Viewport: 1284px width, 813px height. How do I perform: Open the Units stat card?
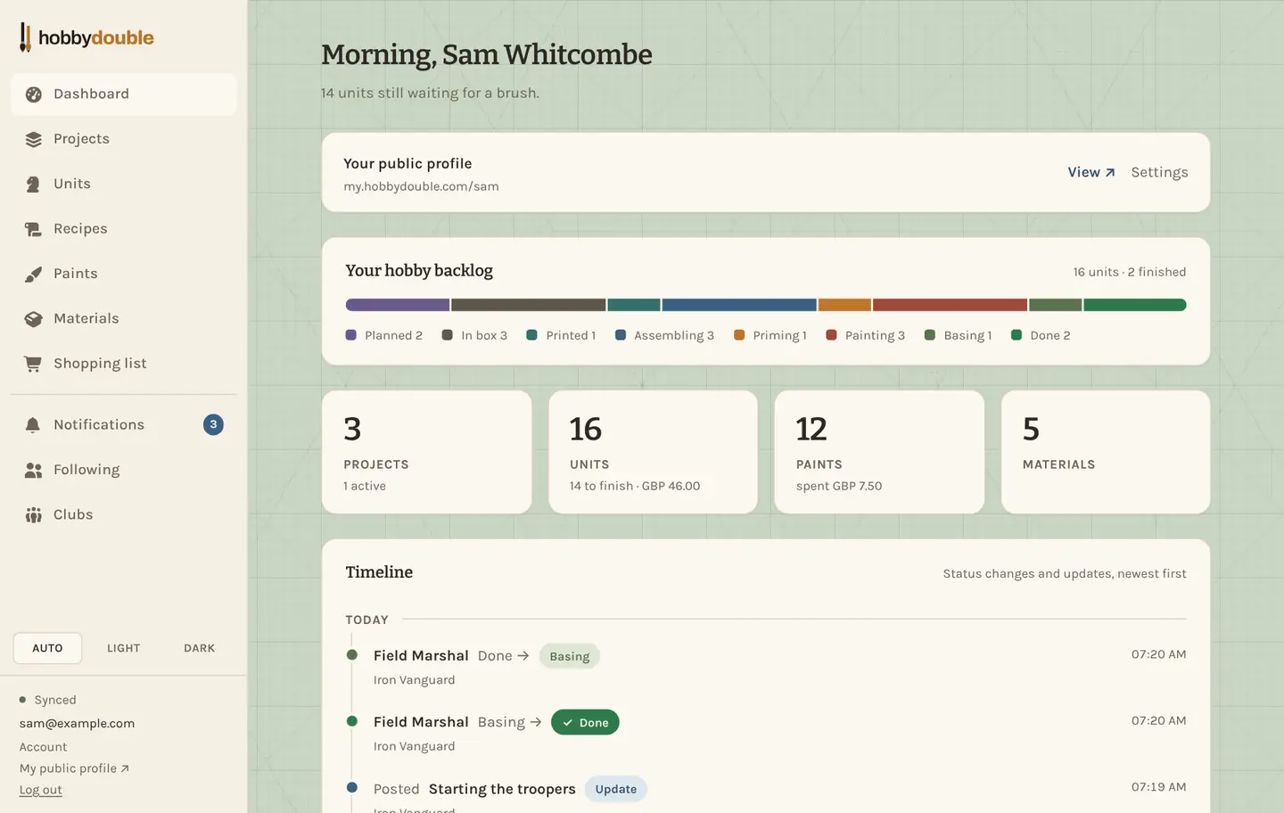click(x=654, y=452)
